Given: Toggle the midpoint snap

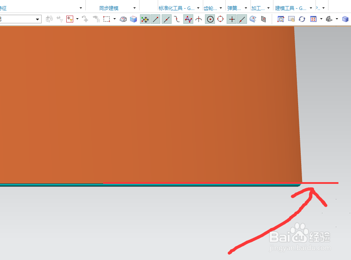Looking at the screenshot, I should 166,19.
